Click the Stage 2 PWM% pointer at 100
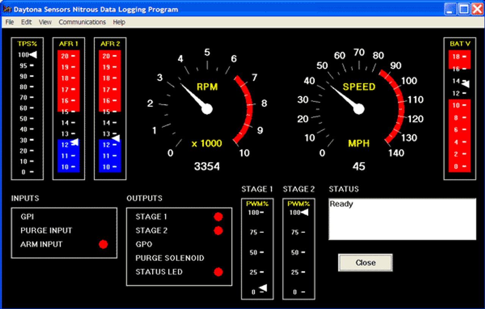Viewport: 485px width, 309px height. [304, 213]
